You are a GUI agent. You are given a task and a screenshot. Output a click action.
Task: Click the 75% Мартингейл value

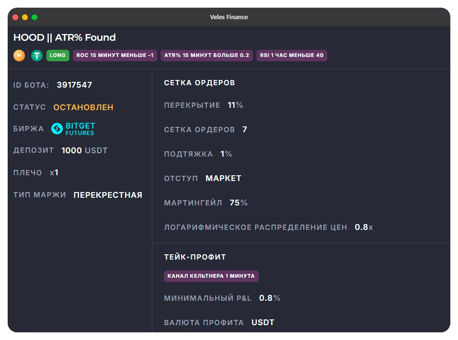click(x=238, y=203)
